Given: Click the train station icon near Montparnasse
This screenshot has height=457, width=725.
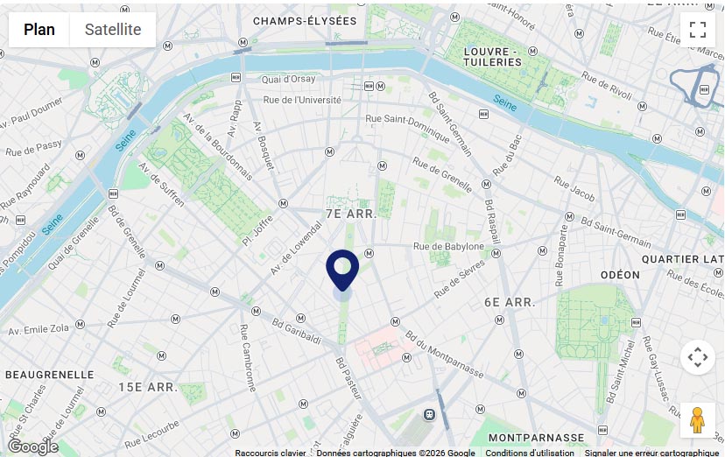Looking at the screenshot, I should click(430, 414).
